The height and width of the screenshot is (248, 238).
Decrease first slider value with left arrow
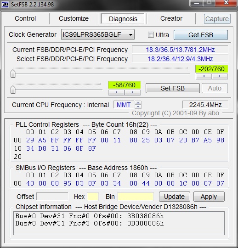pos(204,76)
